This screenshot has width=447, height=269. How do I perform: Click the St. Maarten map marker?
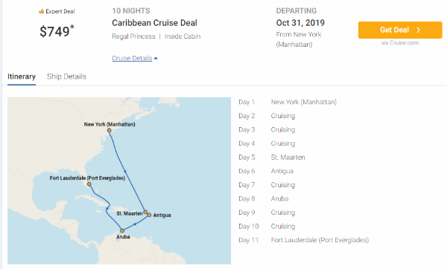click(145, 212)
